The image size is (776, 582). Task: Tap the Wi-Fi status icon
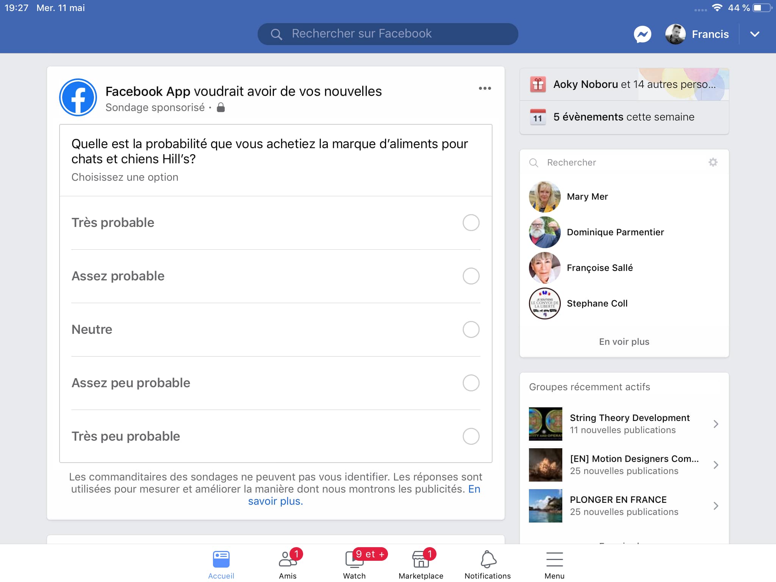pos(717,7)
